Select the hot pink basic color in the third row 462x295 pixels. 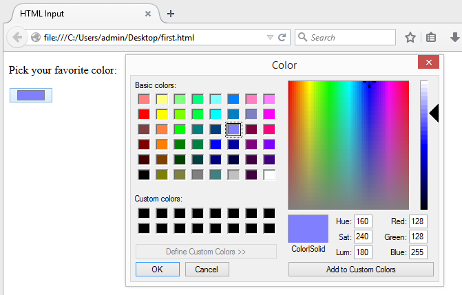coord(269,129)
